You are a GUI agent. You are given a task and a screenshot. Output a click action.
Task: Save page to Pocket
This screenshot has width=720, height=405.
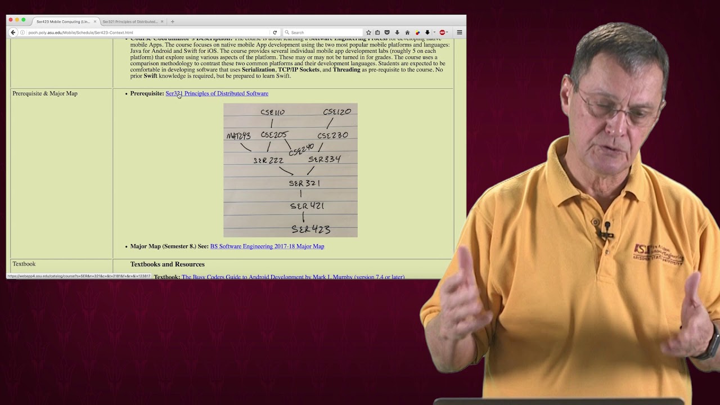[387, 33]
